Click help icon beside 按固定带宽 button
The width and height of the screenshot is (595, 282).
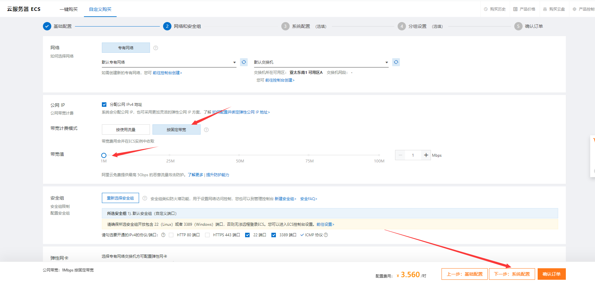(206, 130)
